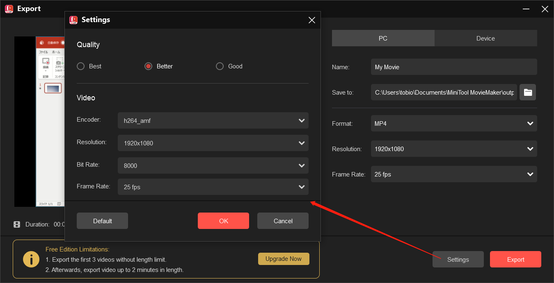The width and height of the screenshot is (554, 283).
Task: Expand the Format dropdown showing MP4
Action: pos(454,123)
